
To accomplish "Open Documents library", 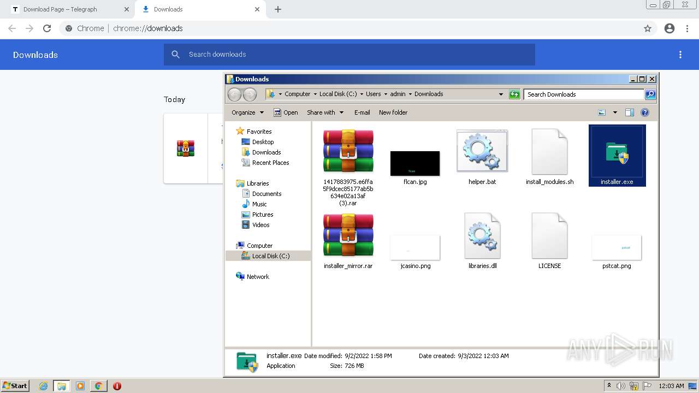I will [261, 194].
